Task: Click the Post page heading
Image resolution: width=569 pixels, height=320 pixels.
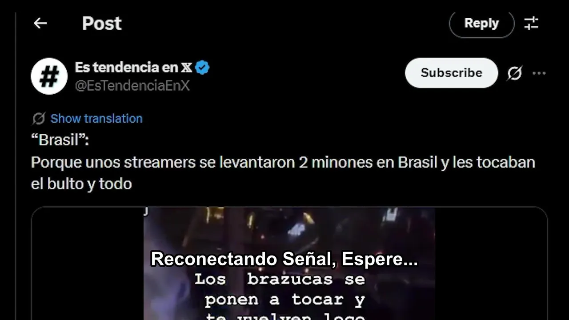Action: point(102,24)
